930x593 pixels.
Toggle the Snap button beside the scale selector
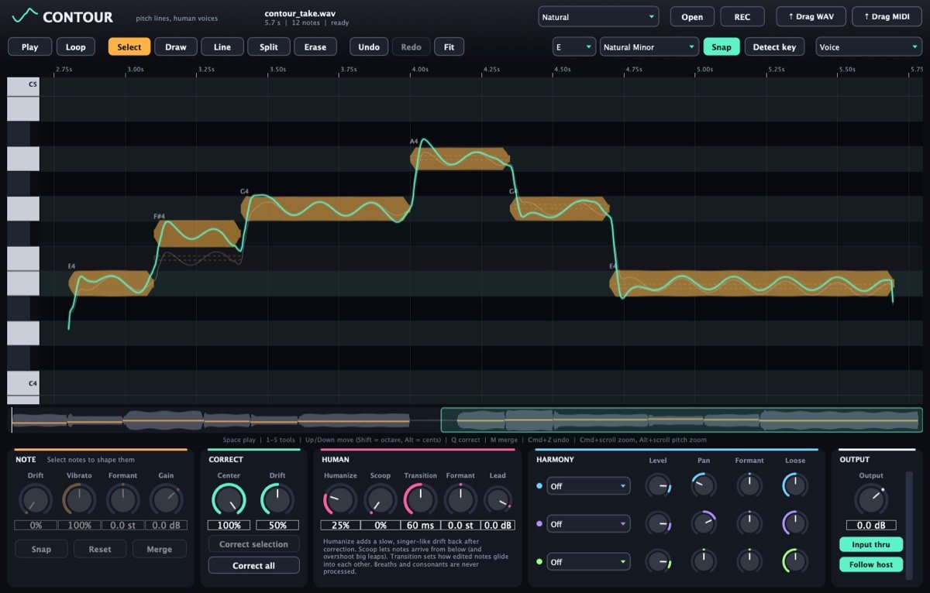click(722, 47)
